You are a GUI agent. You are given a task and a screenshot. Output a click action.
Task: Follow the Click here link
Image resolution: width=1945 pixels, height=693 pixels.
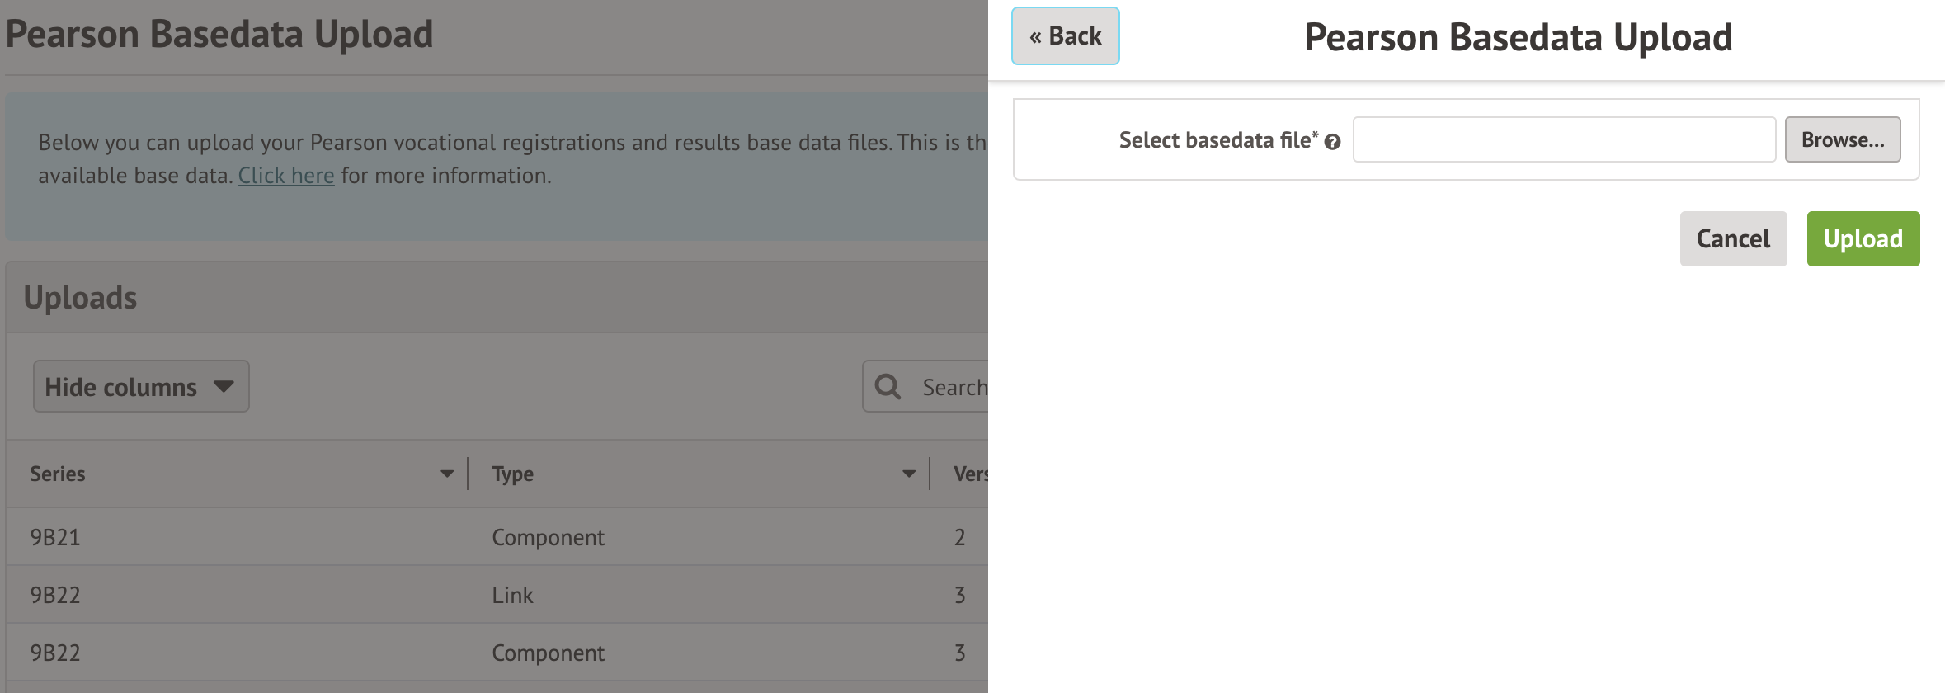click(286, 176)
